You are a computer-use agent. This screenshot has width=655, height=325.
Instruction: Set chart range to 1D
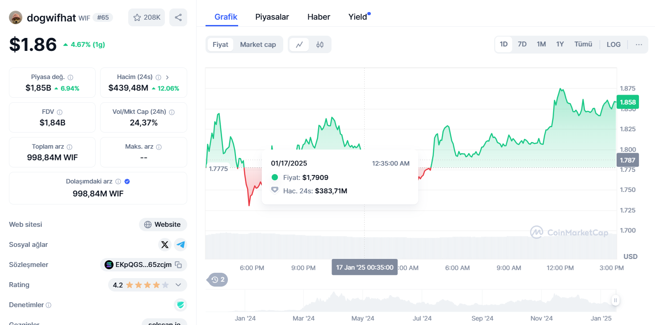pos(504,44)
